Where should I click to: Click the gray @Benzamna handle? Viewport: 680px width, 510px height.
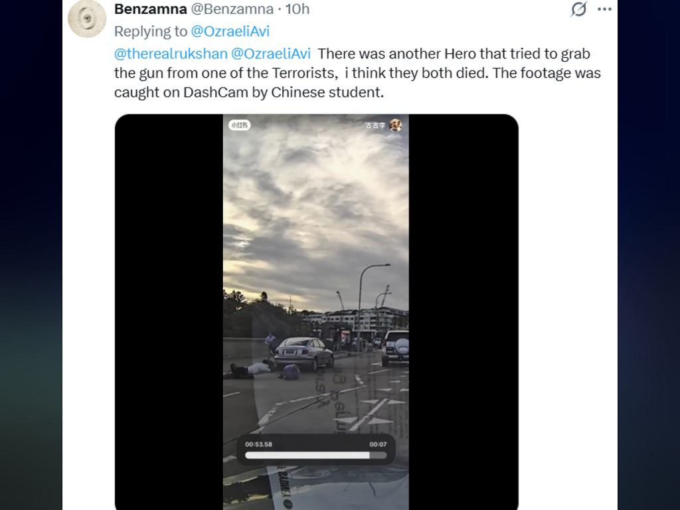[x=232, y=9]
